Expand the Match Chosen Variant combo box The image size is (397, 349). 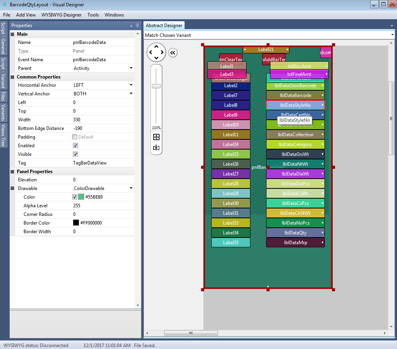[392, 35]
